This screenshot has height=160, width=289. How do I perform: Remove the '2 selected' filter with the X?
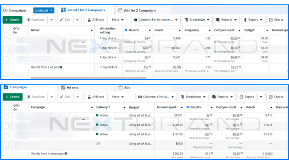click(x=51, y=10)
